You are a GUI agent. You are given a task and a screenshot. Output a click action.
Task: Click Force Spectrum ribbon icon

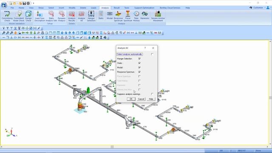tap(128, 16)
